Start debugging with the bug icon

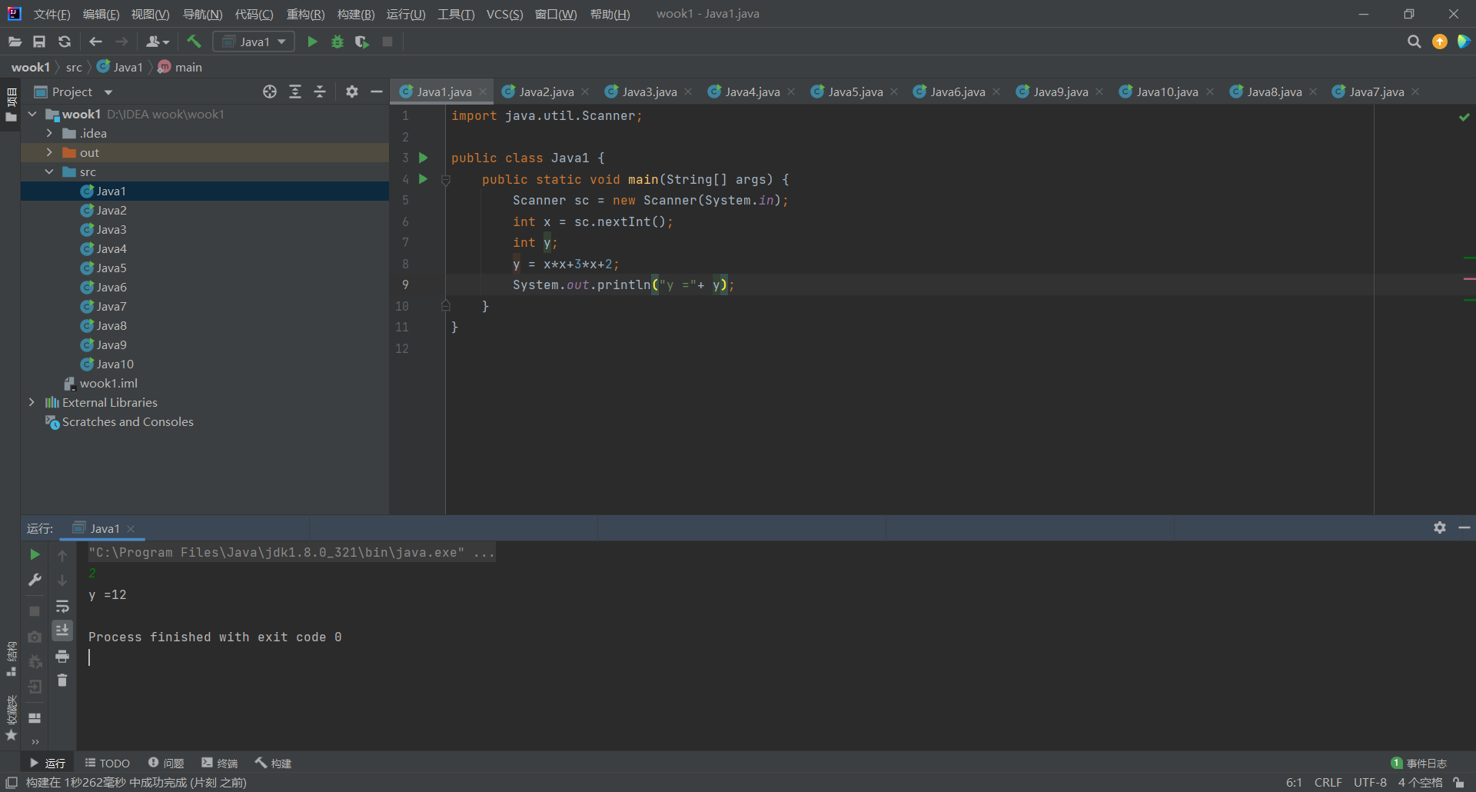pos(337,42)
